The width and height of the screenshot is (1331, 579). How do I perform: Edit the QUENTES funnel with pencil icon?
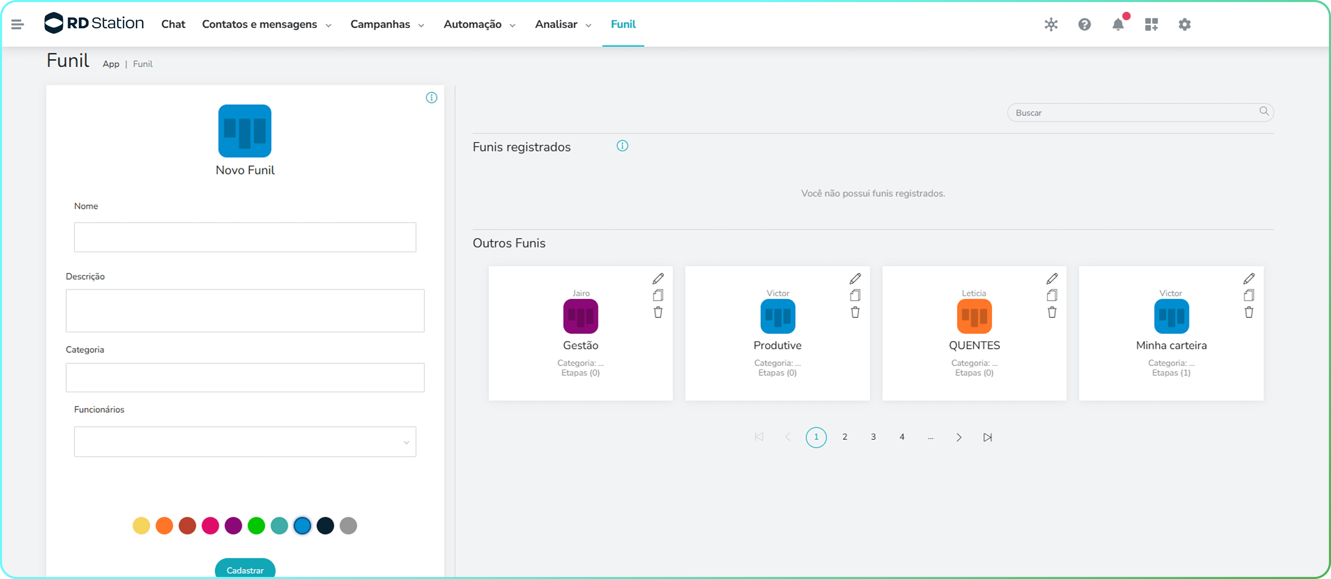[1052, 279]
